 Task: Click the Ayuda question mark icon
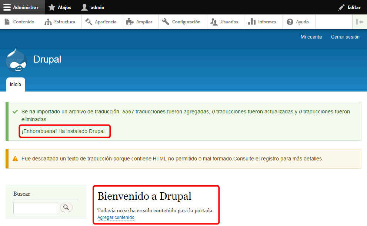(x=290, y=22)
